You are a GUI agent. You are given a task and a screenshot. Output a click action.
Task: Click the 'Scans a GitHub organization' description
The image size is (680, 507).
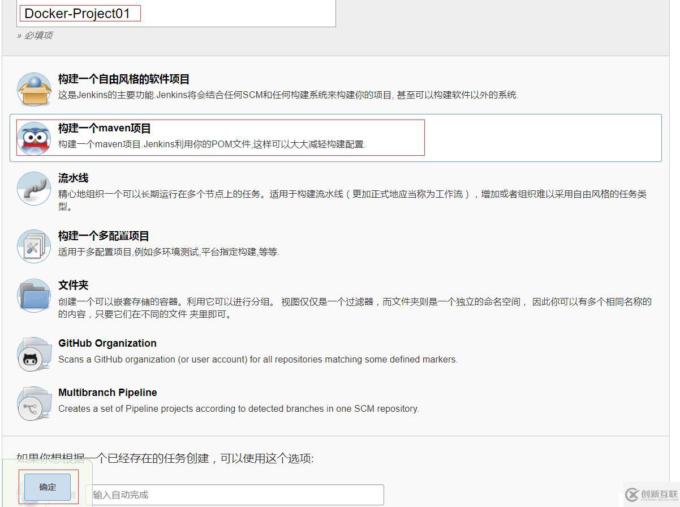pyautogui.click(x=258, y=359)
